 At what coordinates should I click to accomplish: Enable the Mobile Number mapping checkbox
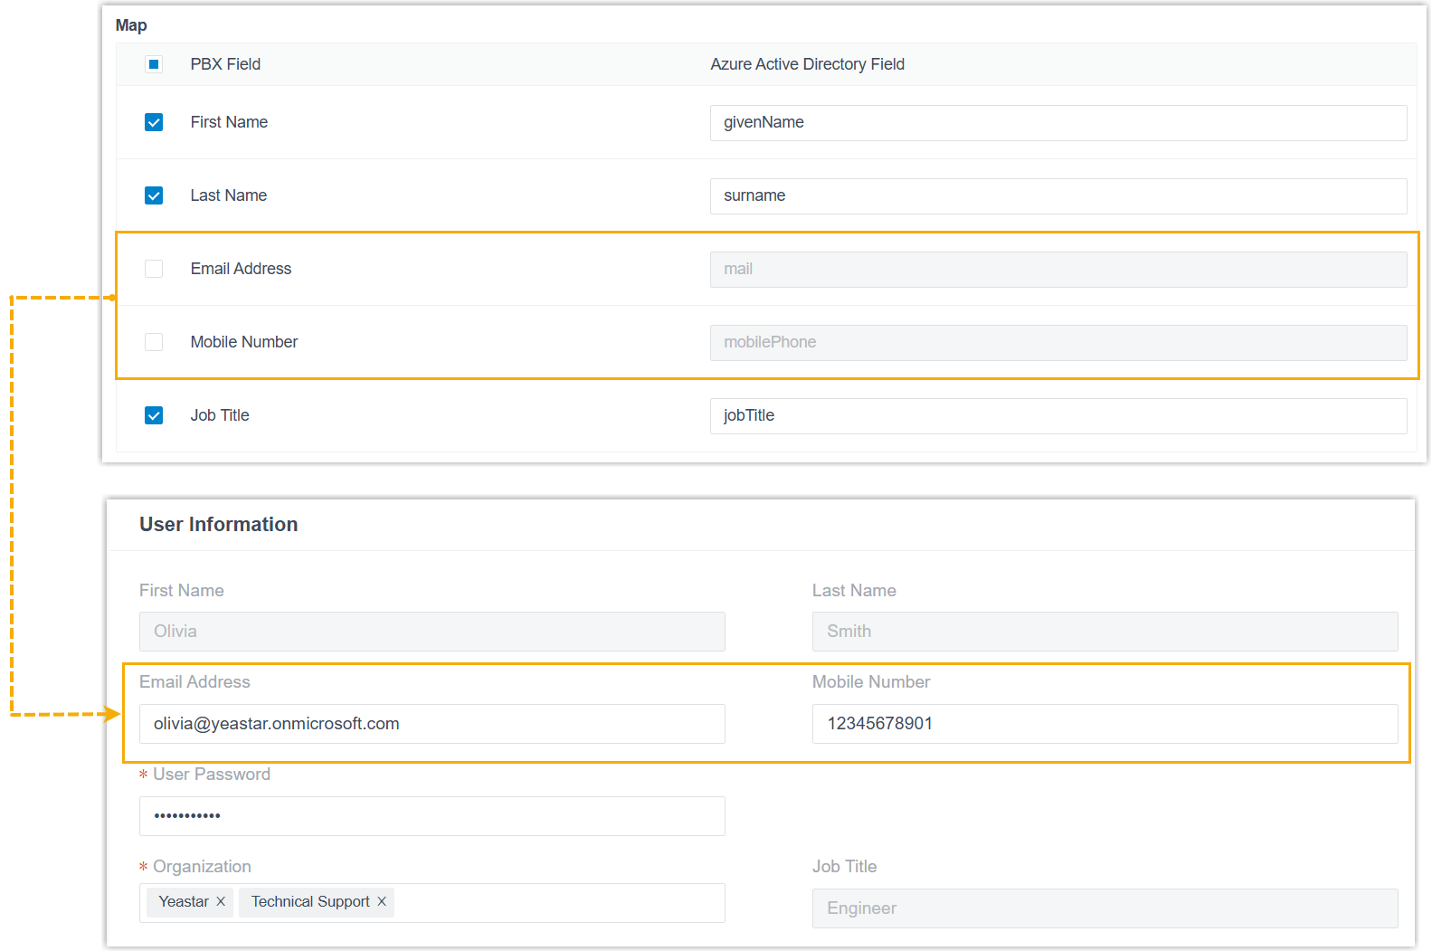154,342
